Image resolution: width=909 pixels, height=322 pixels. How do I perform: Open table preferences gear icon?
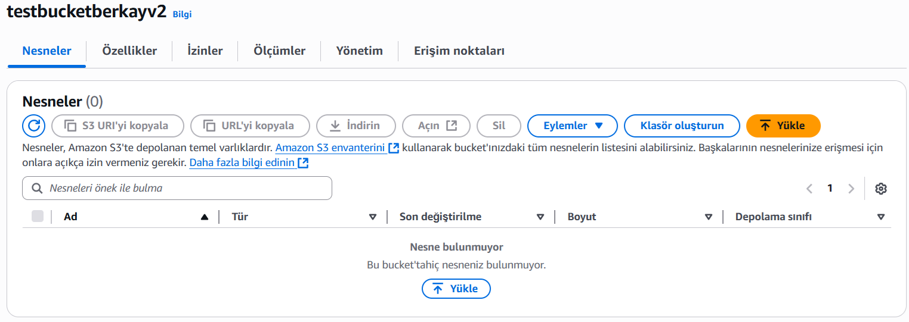[x=880, y=189]
